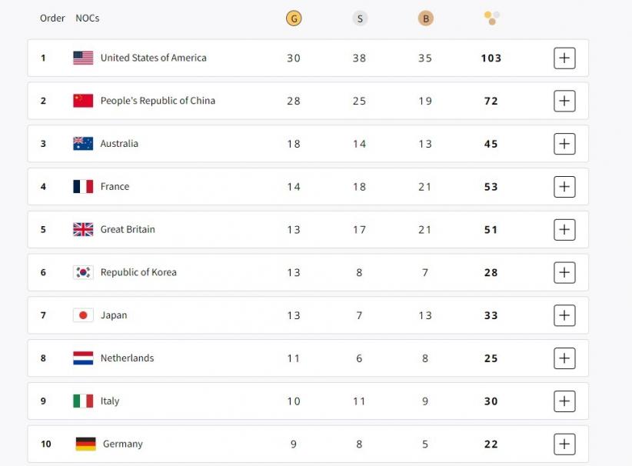Screen dimensions: 632x466
Task: Click the People's Republic of China flag
Action: (x=83, y=101)
